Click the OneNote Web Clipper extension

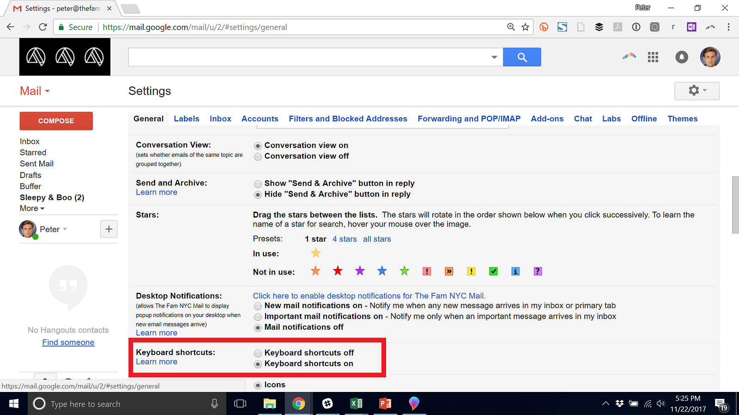691,27
